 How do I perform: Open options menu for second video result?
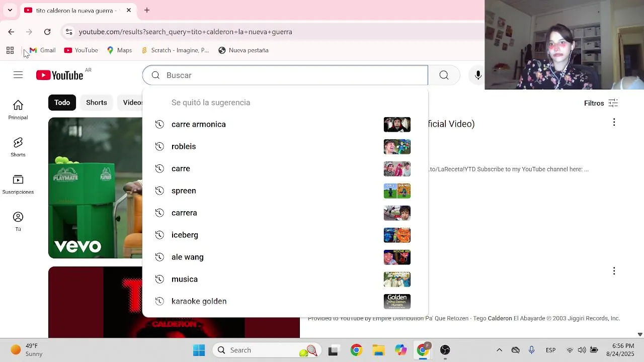(x=614, y=271)
